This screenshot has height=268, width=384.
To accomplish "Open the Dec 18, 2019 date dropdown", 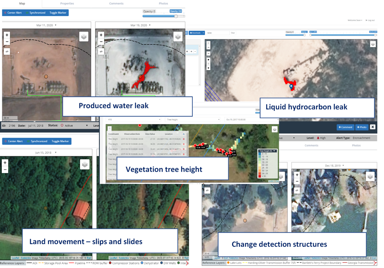I will pos(334,166).
